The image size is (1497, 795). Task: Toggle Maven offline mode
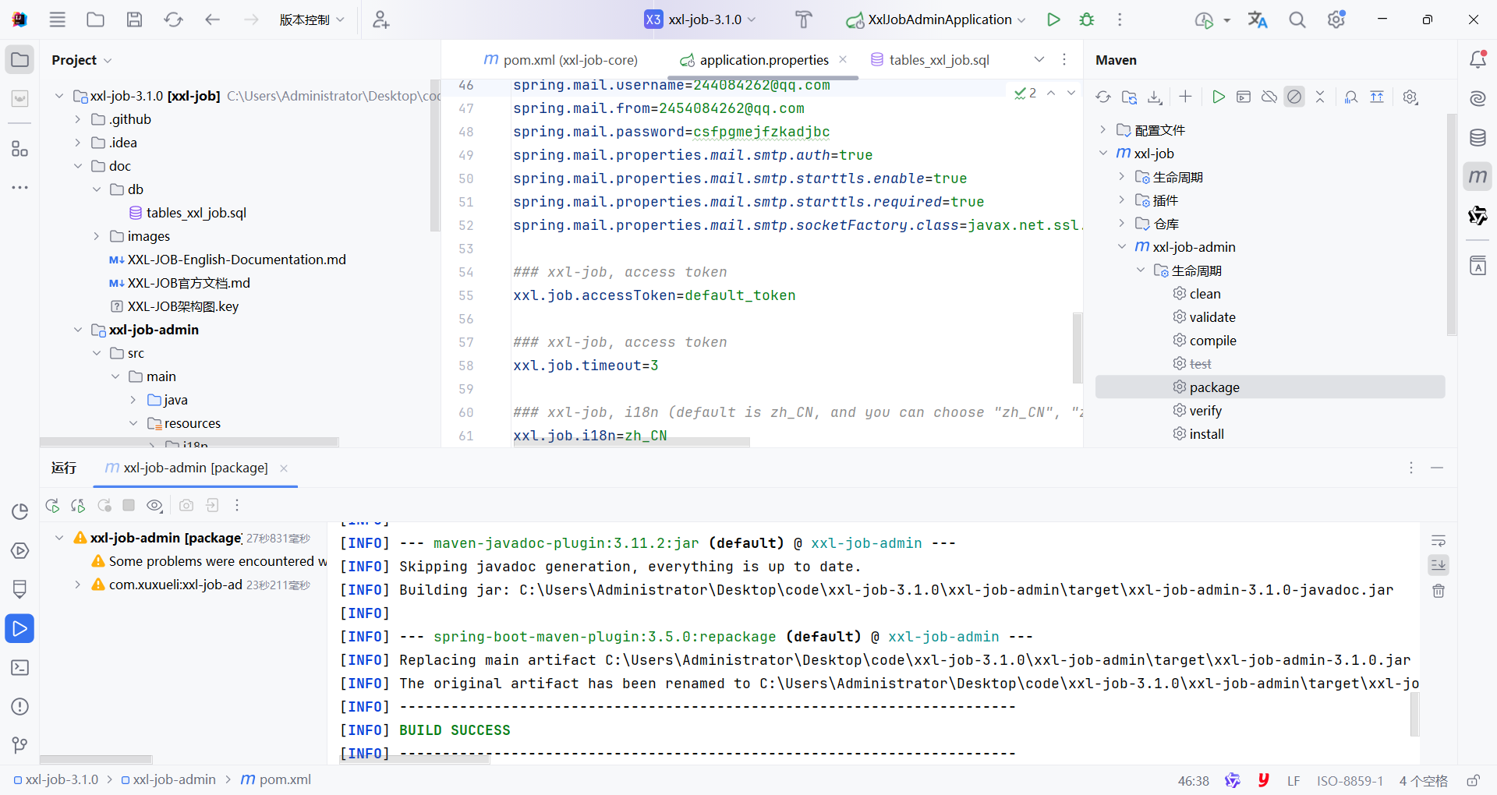(1269, 97)
